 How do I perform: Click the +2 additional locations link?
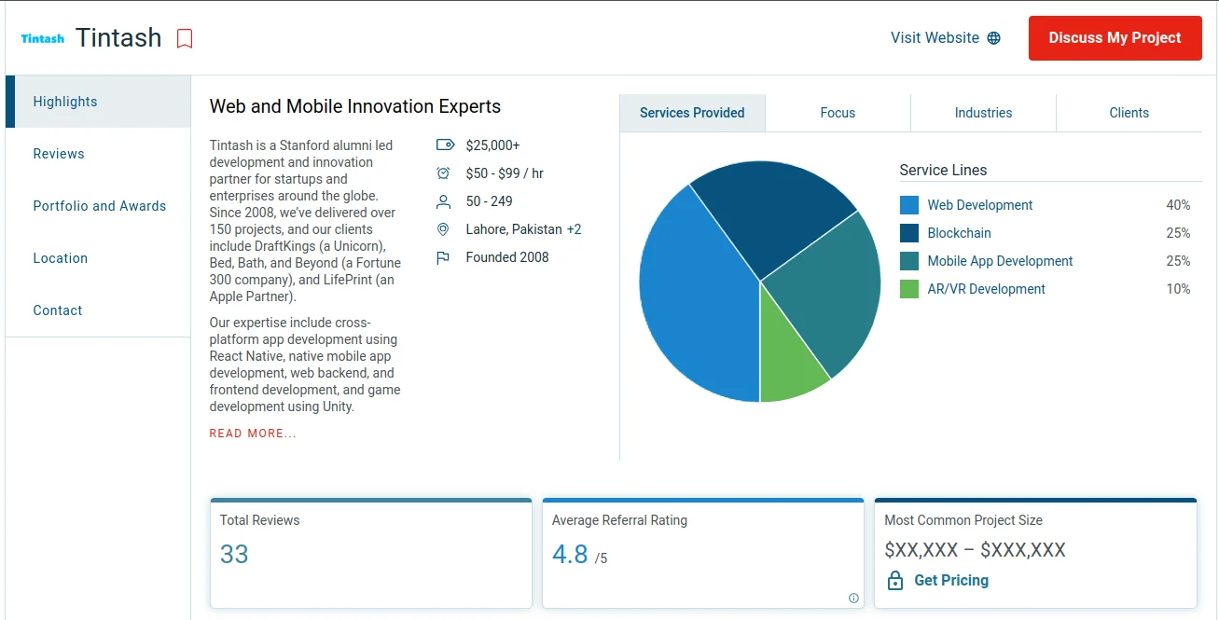[575, 229]
